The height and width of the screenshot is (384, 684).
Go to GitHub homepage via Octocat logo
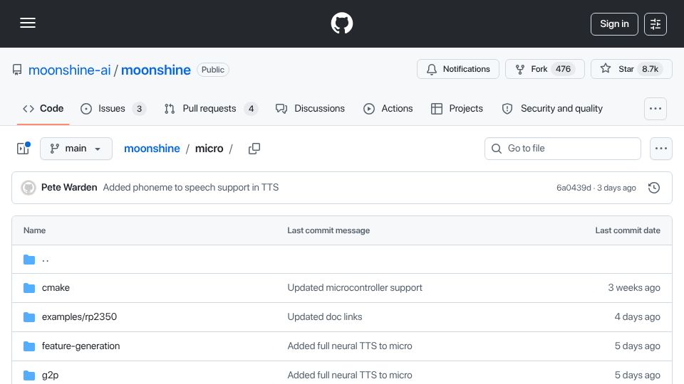click(x=341, y=23)
